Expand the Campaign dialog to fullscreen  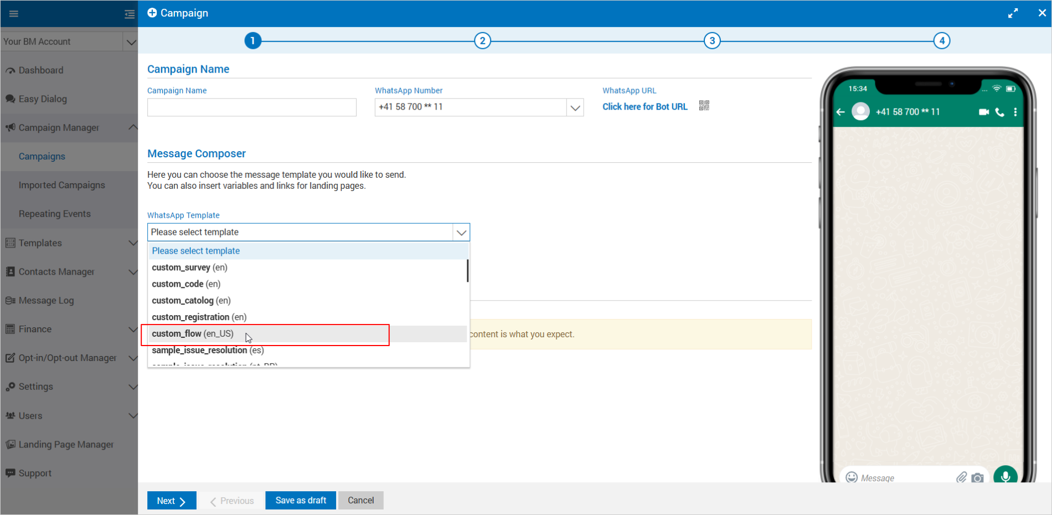[1013, 13]
